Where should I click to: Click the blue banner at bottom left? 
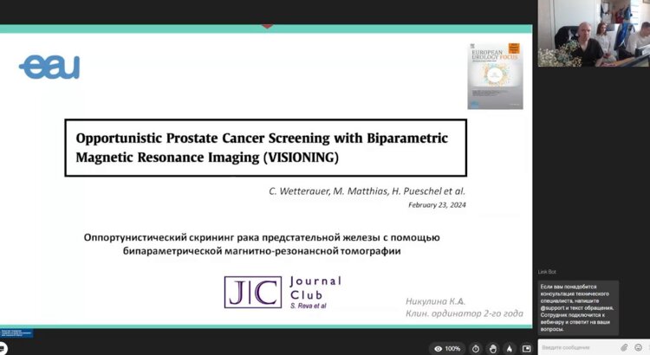click(16, 332)
